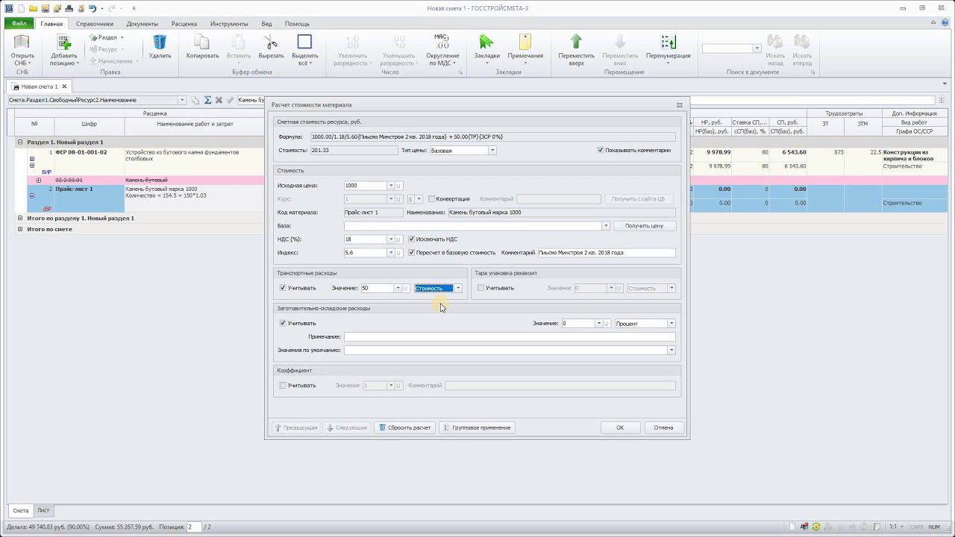Click the help question mark icon
The width and height of the screenshot is (955, 537).
(946, 24)
